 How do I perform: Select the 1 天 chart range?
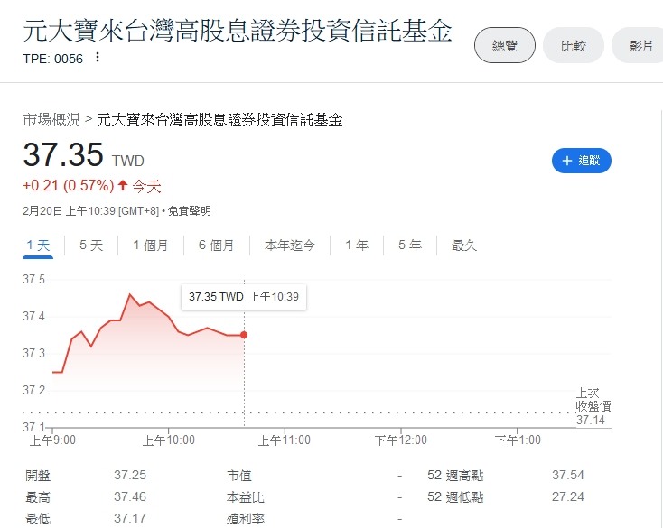pyautogui.click(x=38, y=245)
